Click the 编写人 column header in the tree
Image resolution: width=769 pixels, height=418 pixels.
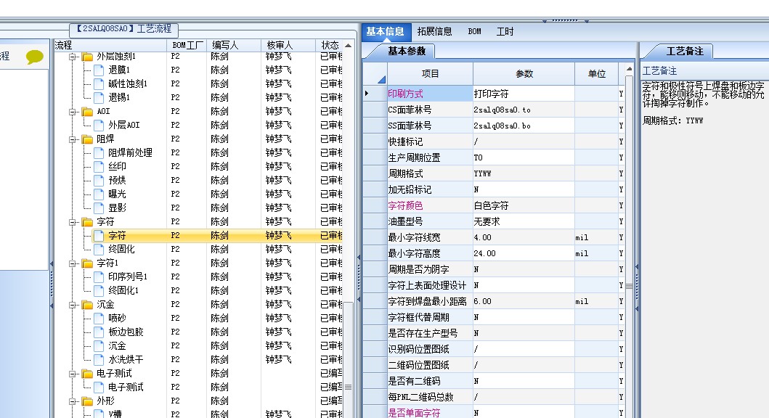point(233,46)
